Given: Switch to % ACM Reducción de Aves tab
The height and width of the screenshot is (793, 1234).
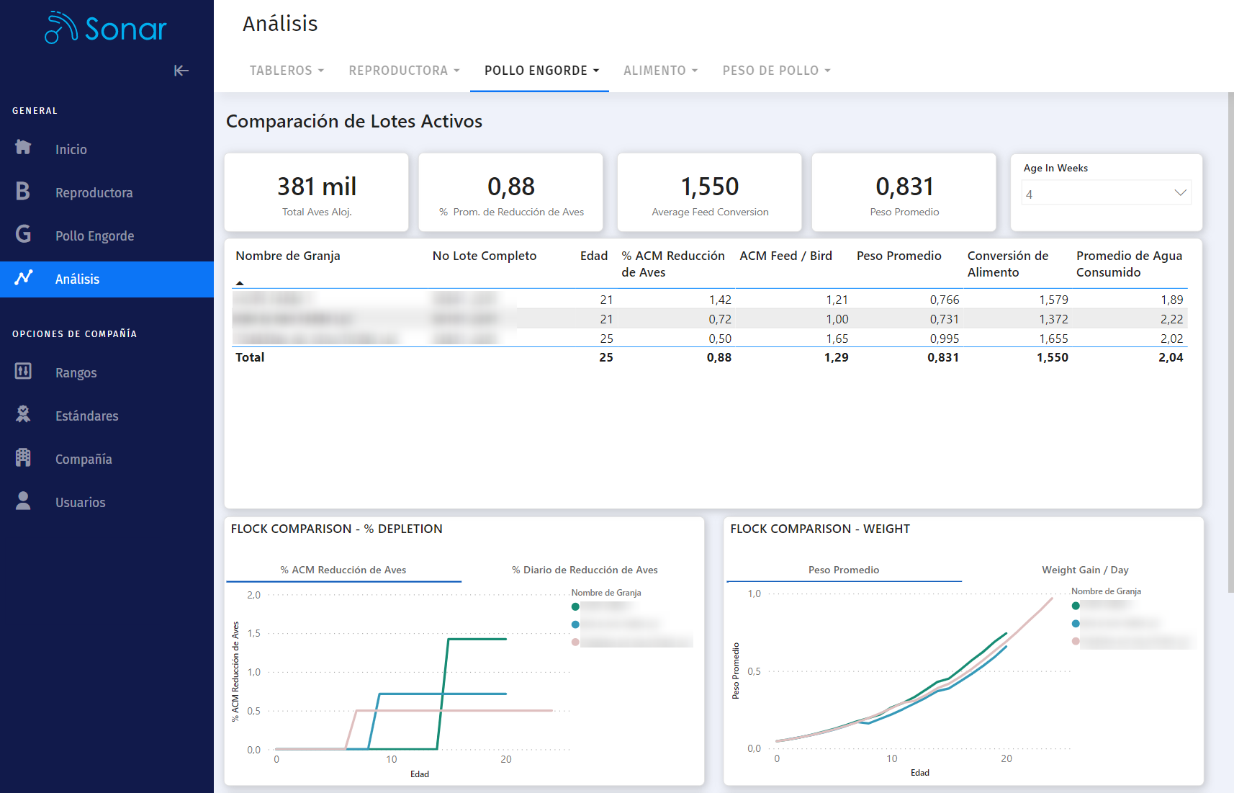Looking at the screenshot, I should (x=343, y=570).
